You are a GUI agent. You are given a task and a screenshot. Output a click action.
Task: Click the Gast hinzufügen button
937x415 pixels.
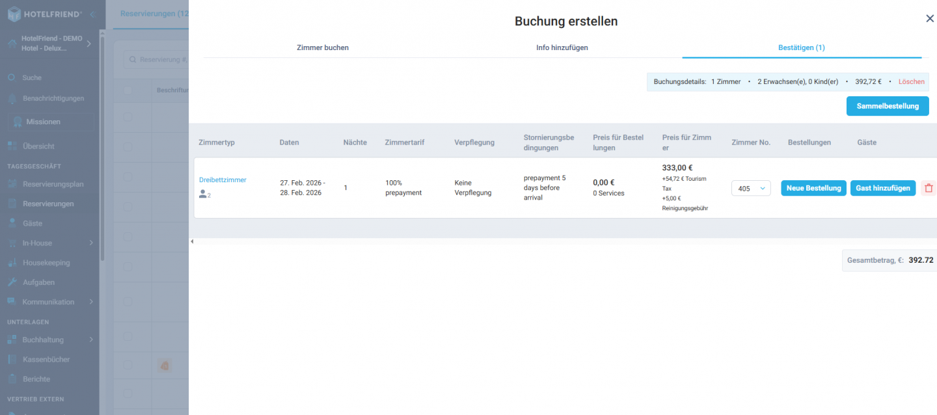(882, 188)
